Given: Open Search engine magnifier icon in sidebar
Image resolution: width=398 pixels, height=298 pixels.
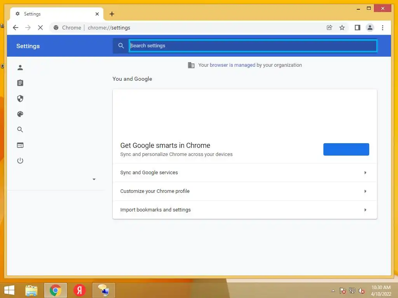Looking at the screenshot, I should click(x=20, y=130).
